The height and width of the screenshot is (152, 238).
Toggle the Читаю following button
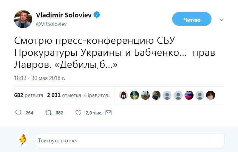point(192,20)
